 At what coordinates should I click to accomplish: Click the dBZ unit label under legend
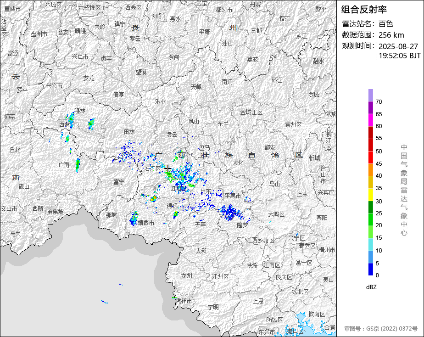tap(371, 287)
